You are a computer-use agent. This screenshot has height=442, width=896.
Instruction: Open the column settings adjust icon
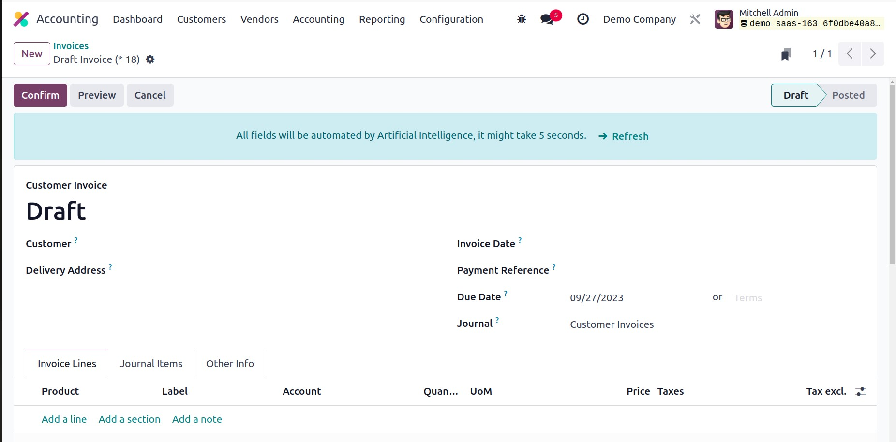coord(860,392)
